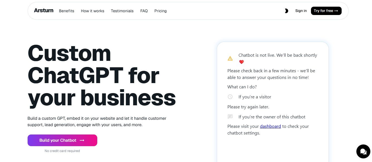Jump to the FAQ section

point(144,11)
